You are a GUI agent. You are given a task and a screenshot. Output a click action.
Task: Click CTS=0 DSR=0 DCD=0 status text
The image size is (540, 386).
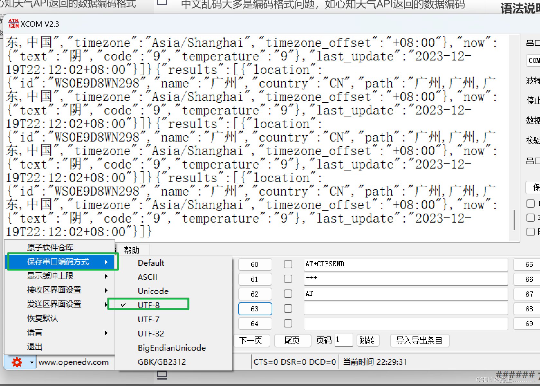click(x=295, y=362)
